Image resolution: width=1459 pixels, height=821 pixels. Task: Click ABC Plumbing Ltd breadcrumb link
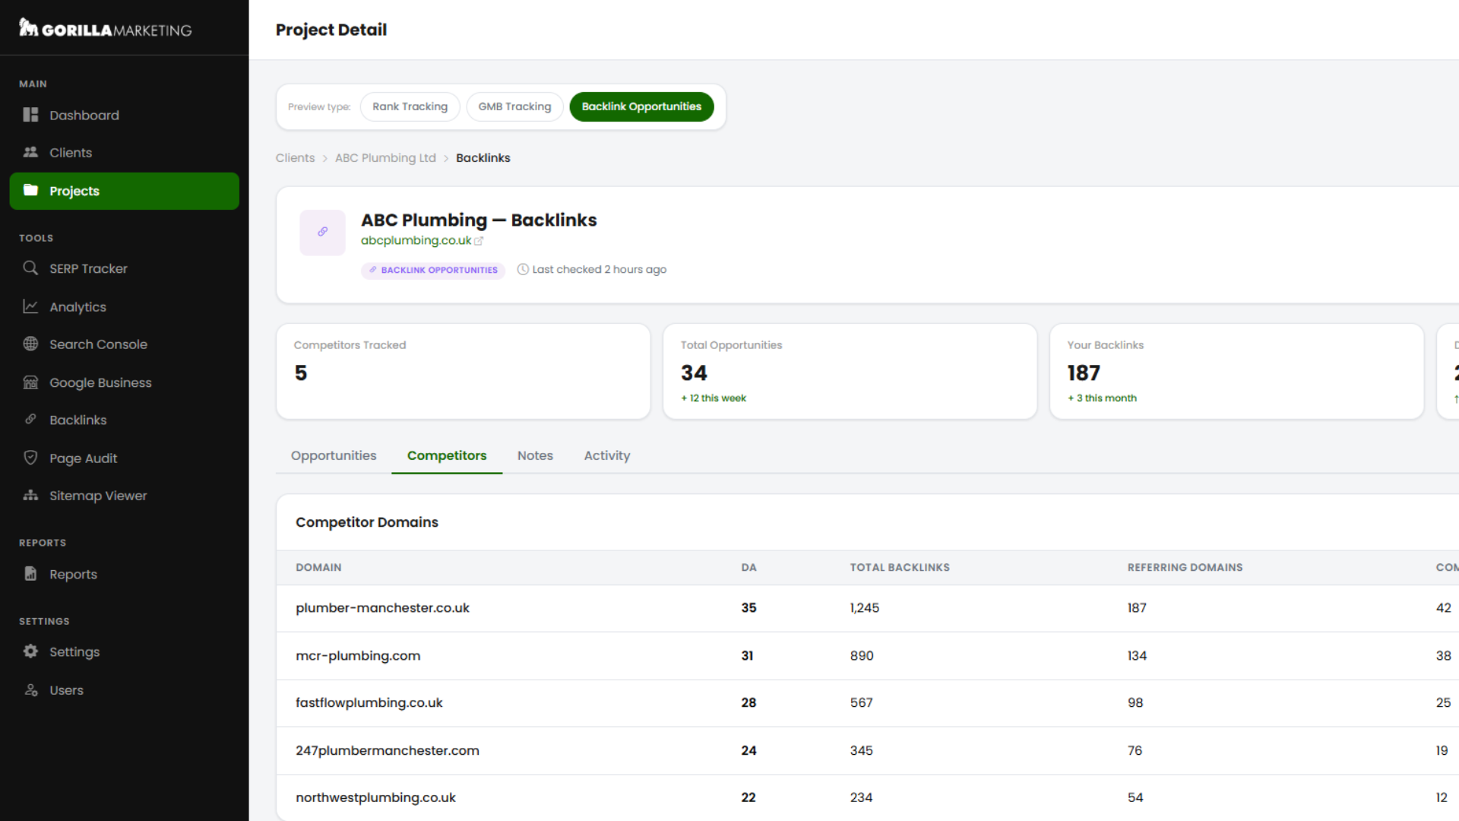tap(385, 157)
